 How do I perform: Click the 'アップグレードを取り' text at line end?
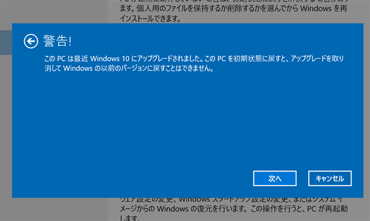(317, 59)
